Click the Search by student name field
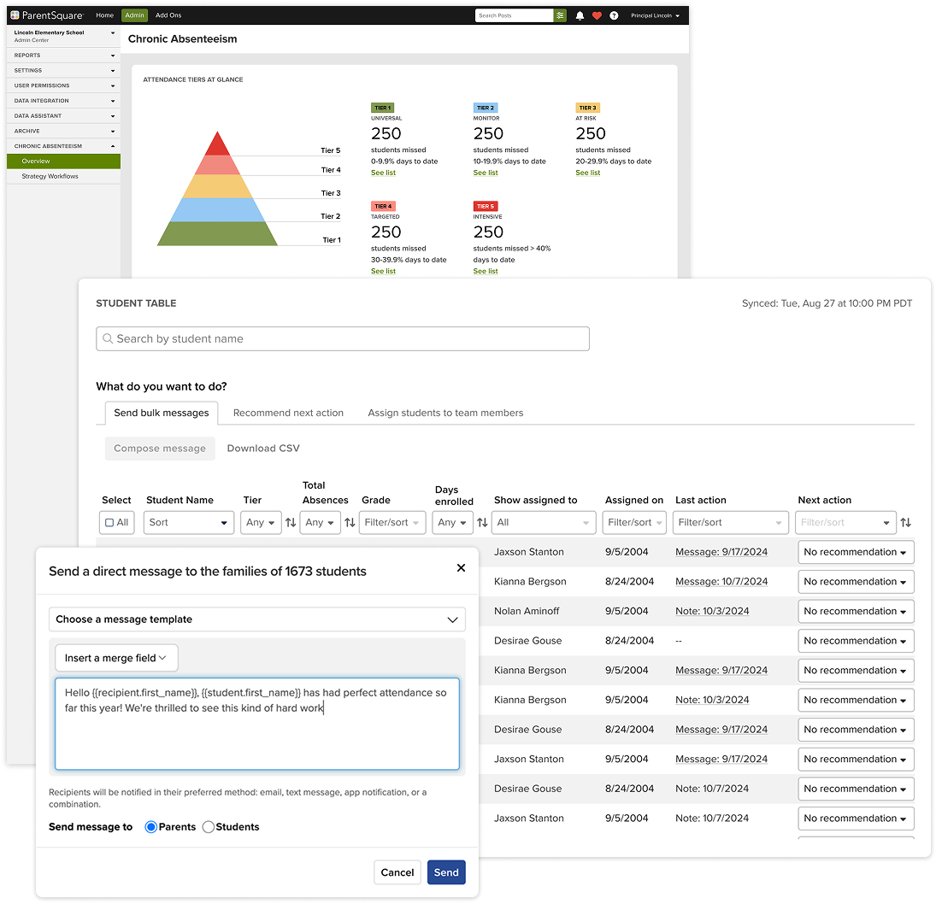 (x=342, y=338)
